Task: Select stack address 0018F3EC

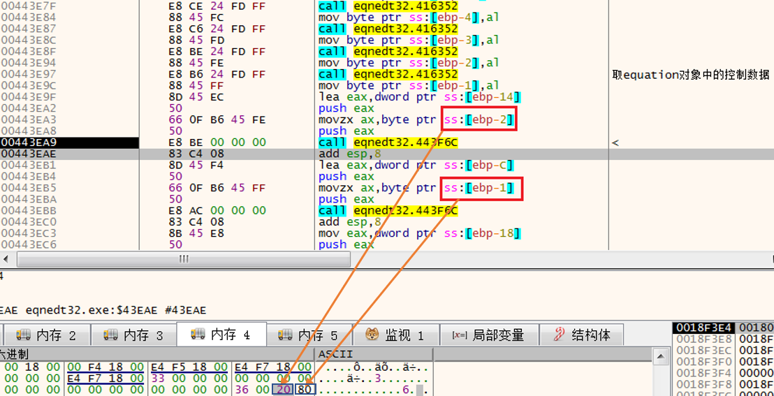Action: tap(704, 350)
